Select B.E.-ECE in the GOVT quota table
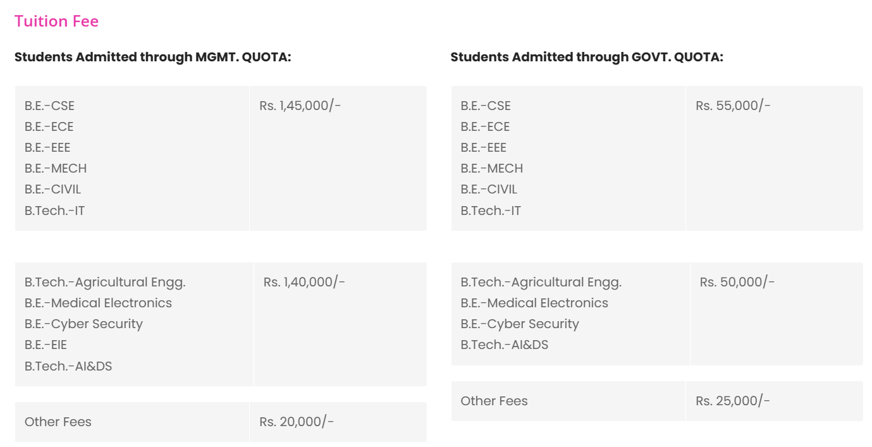The height and width of the screenshot is (447, 872). [485, 126]
